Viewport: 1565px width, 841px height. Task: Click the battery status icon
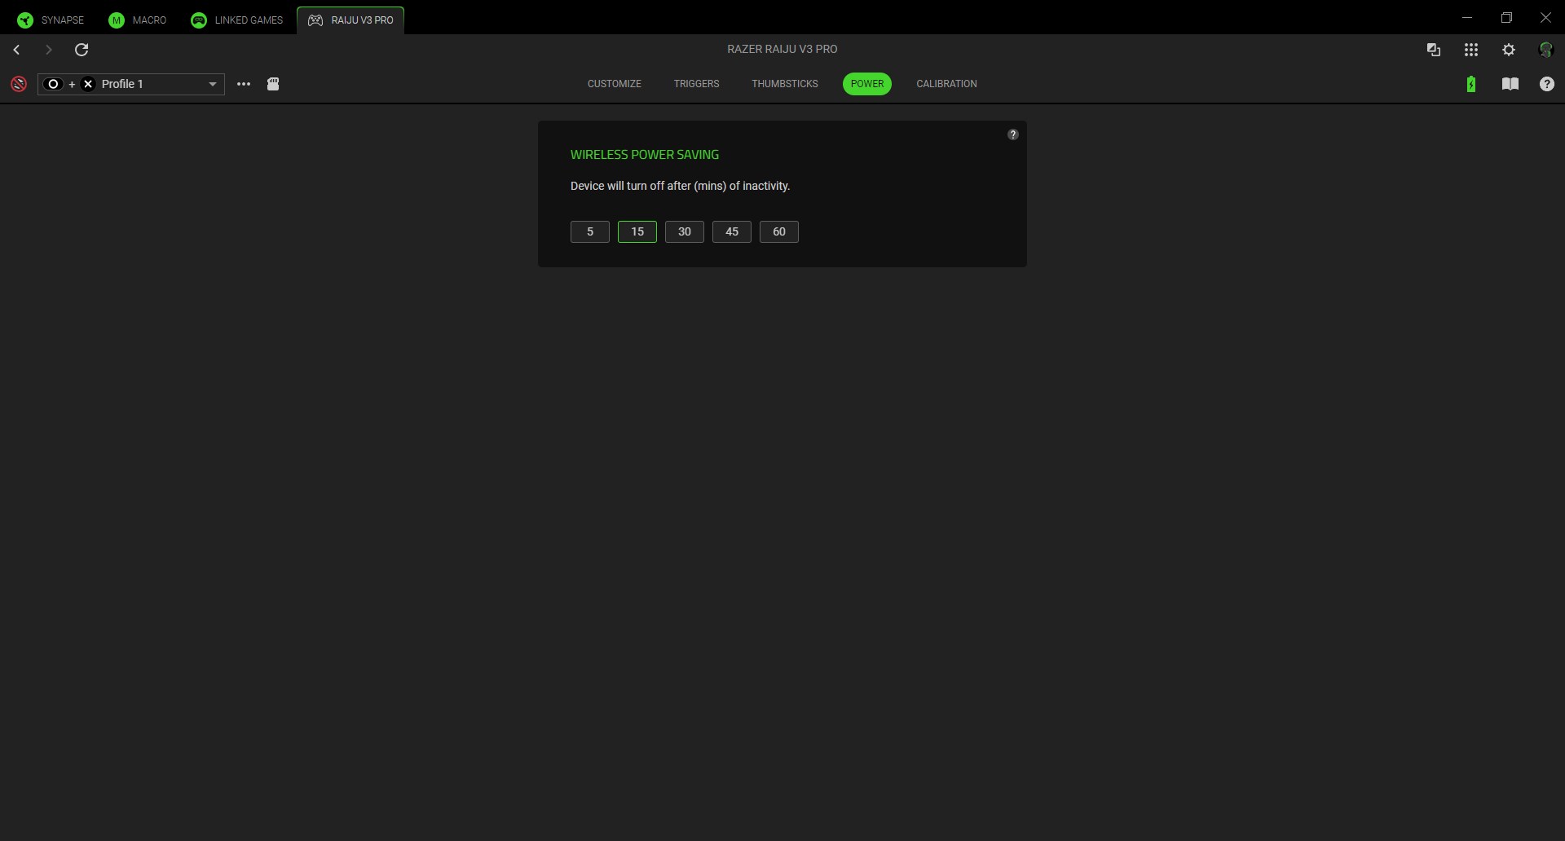pyautogui.click(x=1470, y=84)
